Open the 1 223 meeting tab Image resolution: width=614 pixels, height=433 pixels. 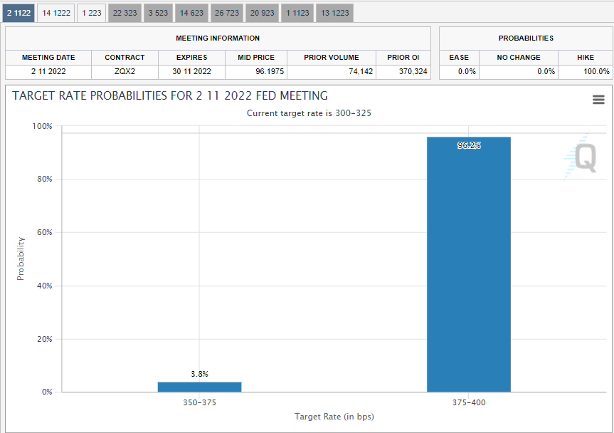[91, 13]
